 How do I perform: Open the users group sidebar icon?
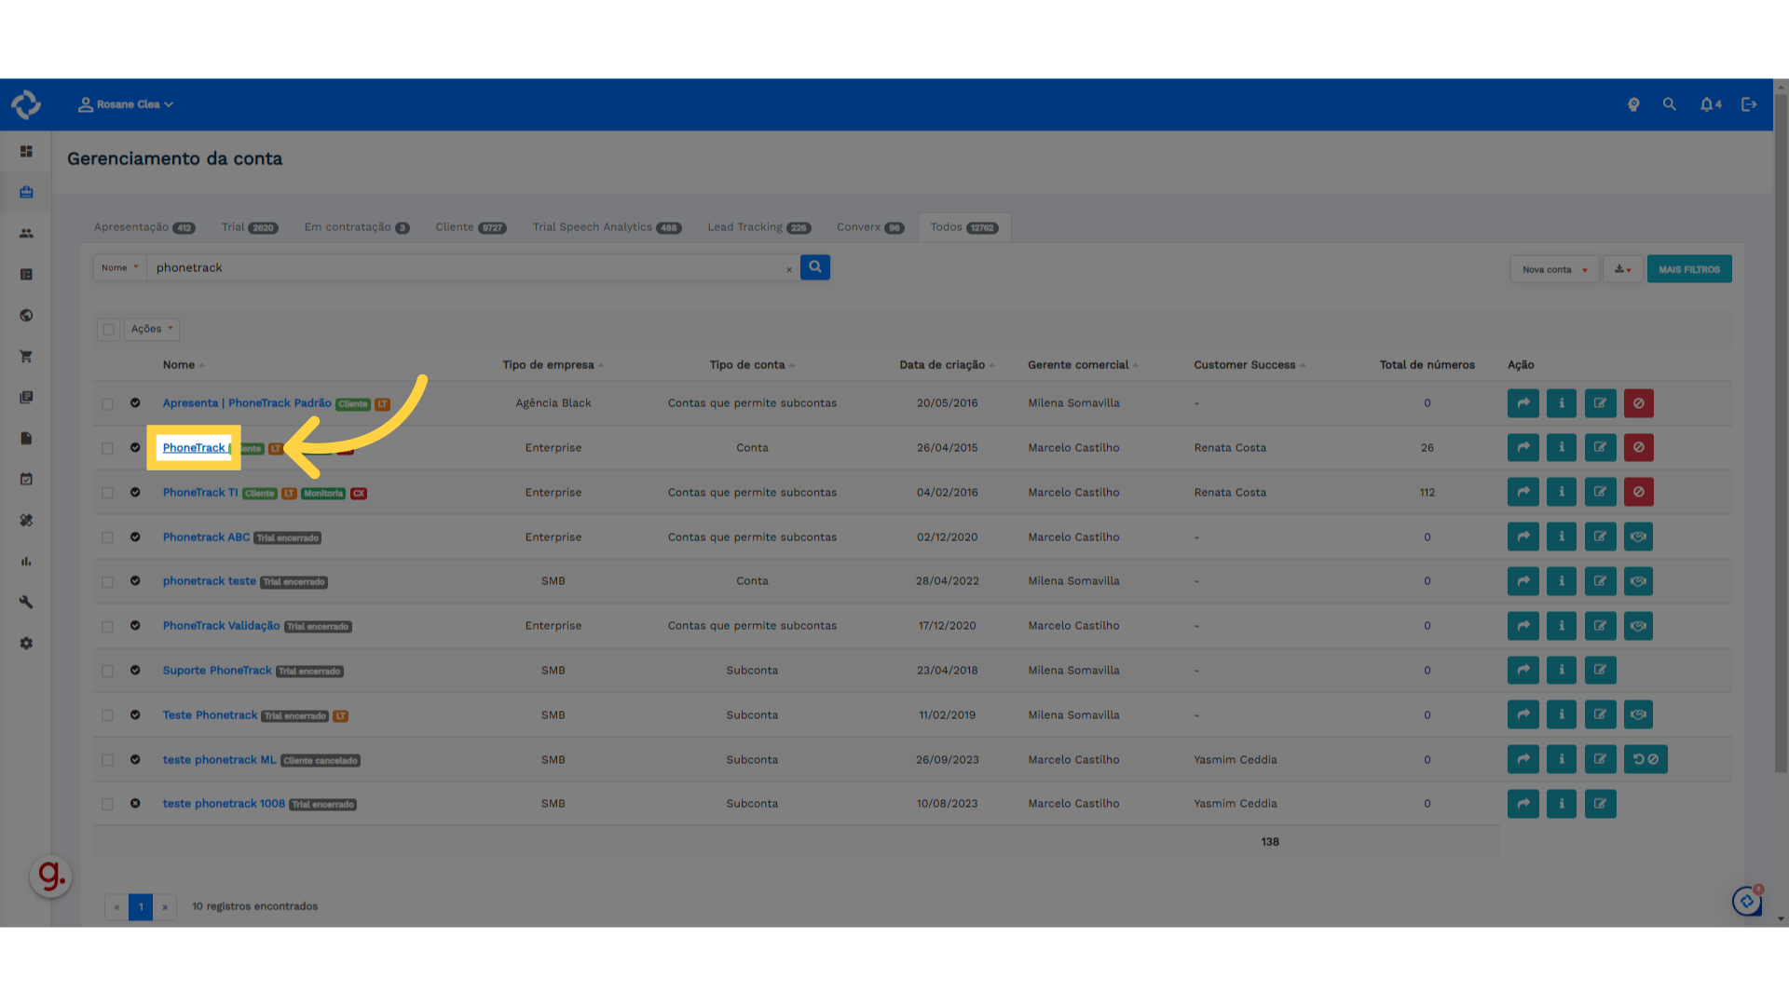coord(26,233)
